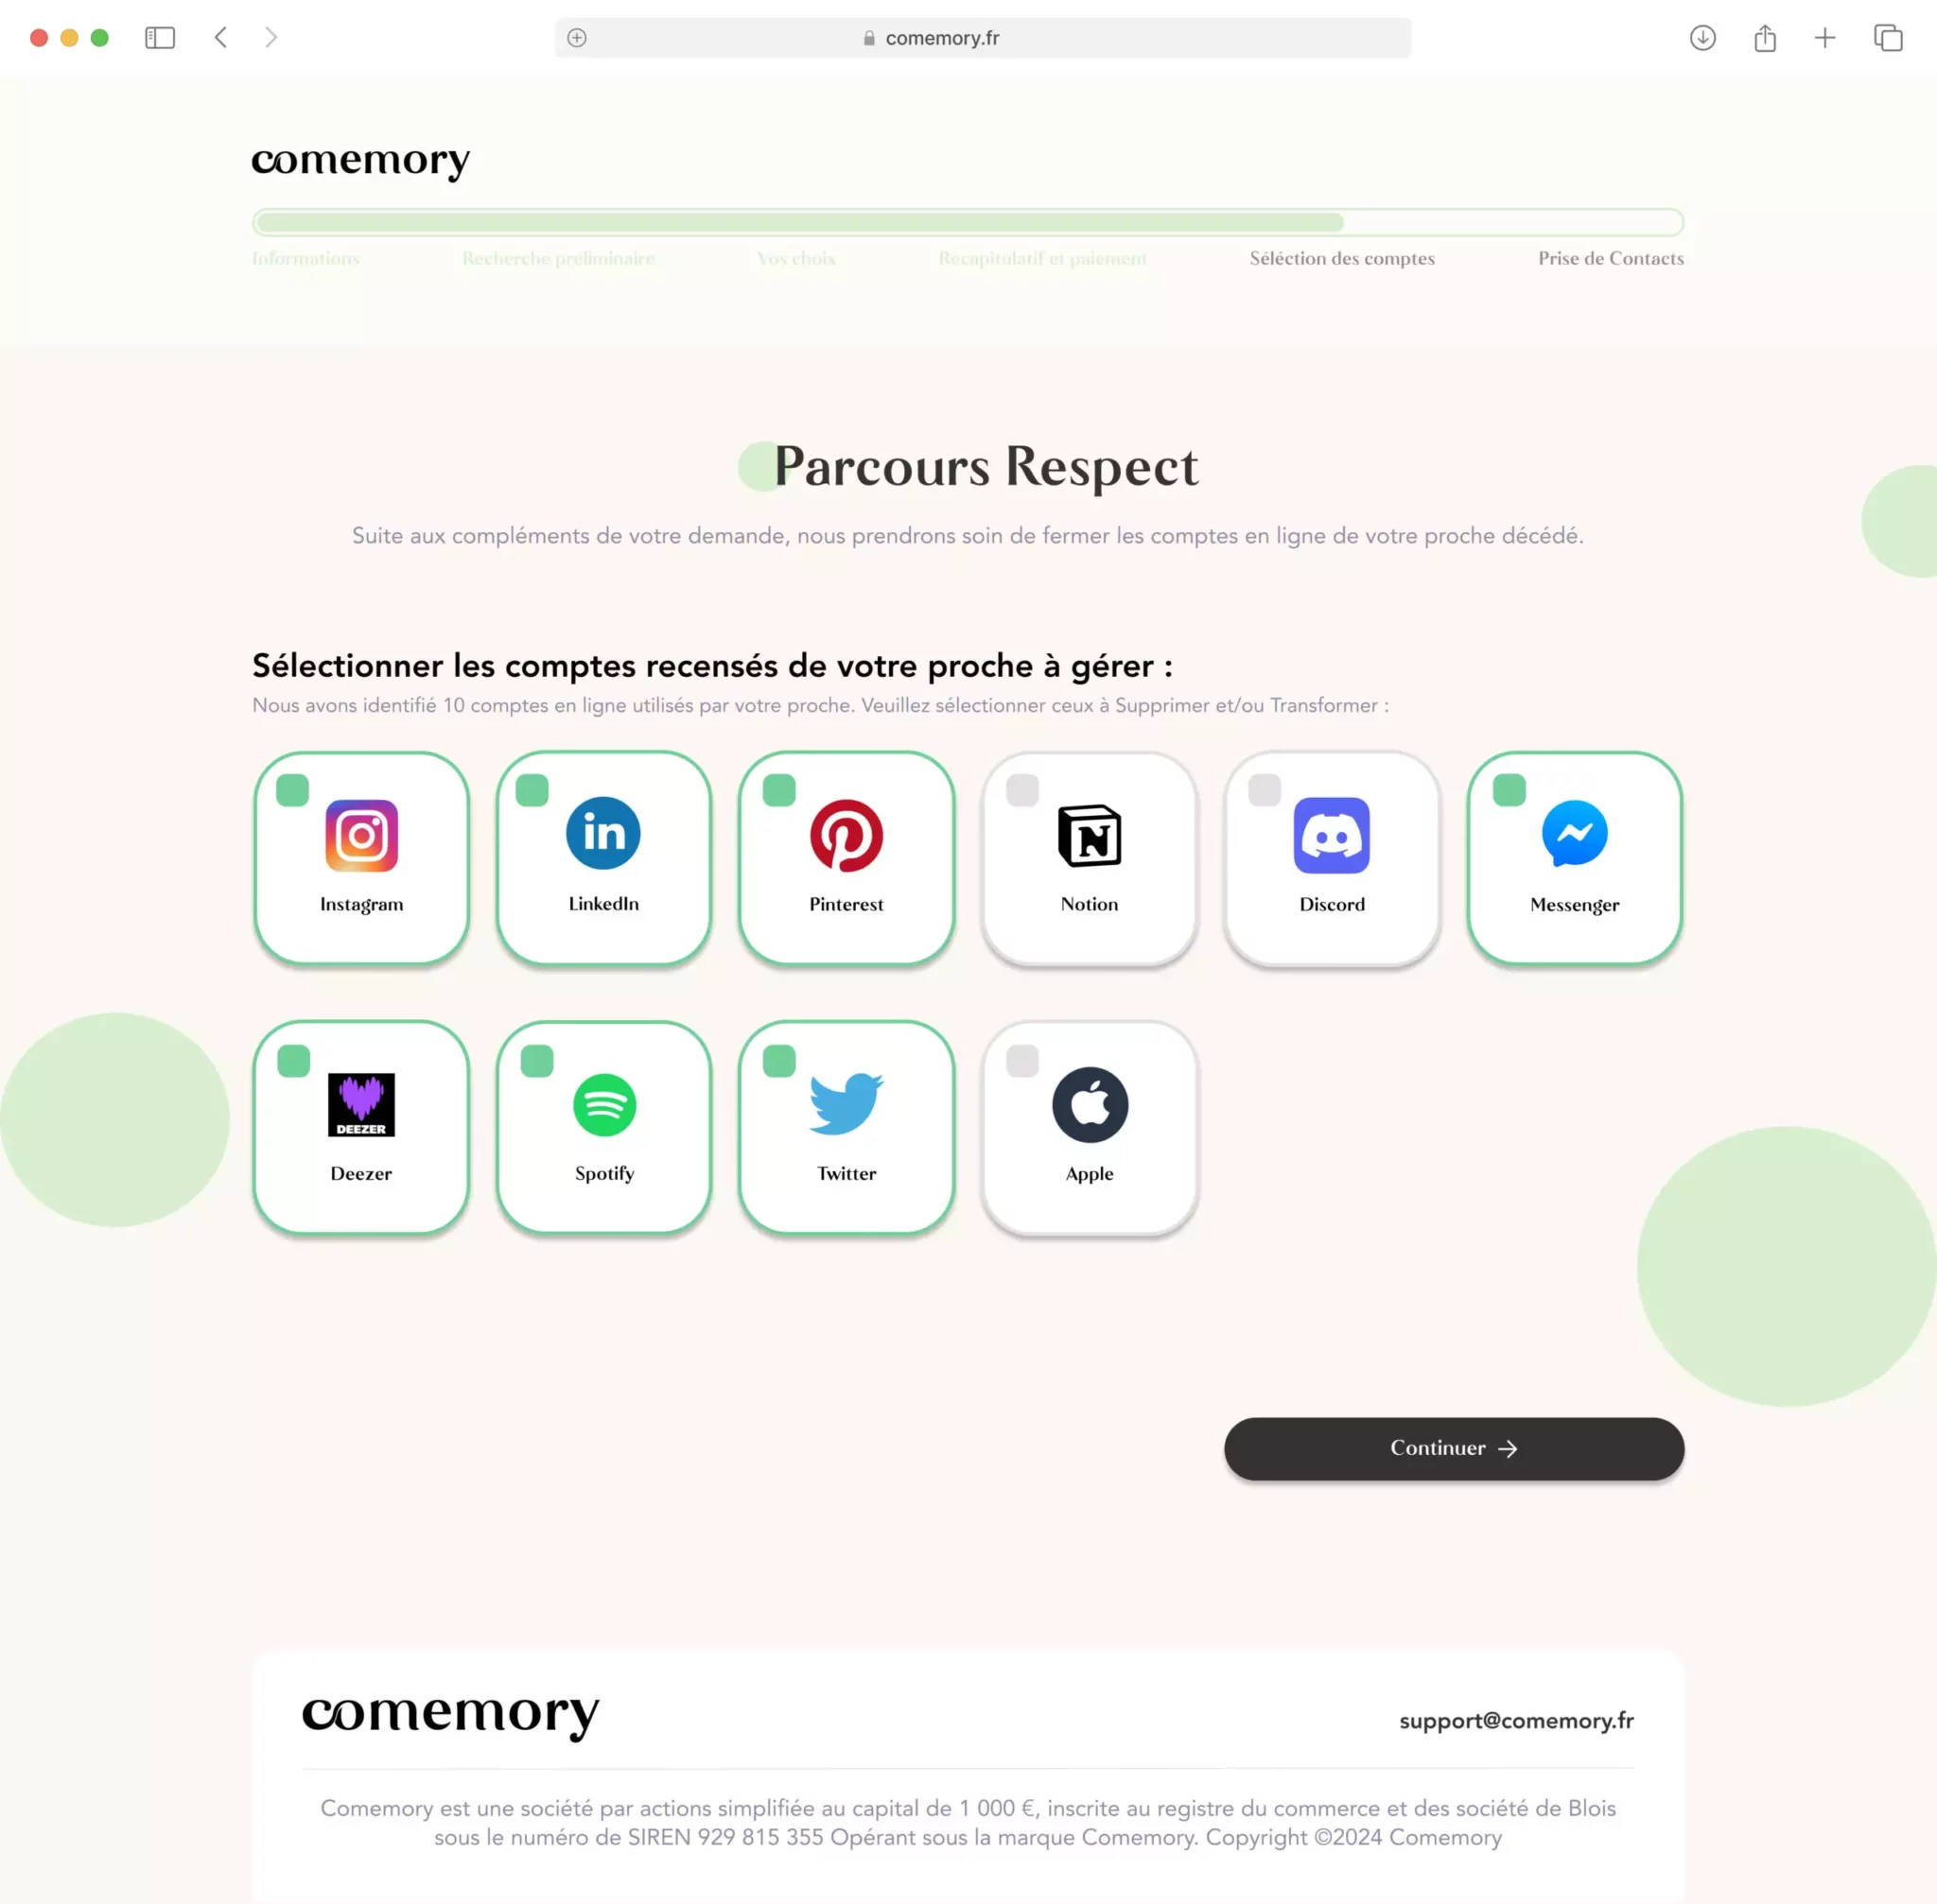Show the Safari sidebar
Viewport: 1937px width, 1904px height.
pos(160,38)
